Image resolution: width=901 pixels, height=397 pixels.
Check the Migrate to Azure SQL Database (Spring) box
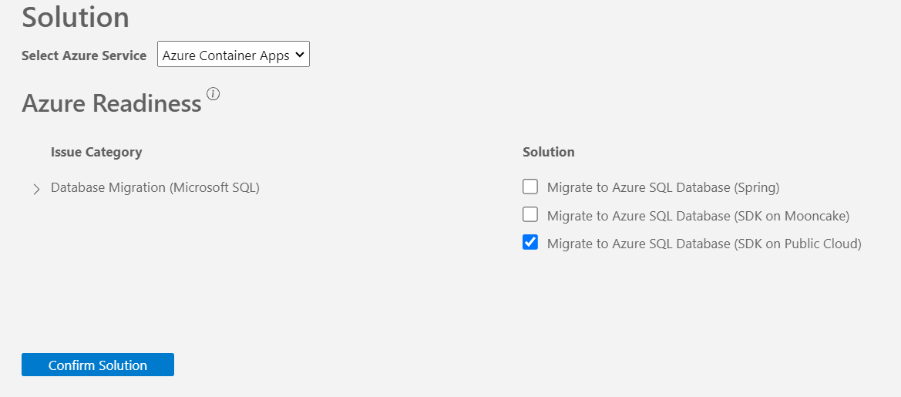point(530,187)
